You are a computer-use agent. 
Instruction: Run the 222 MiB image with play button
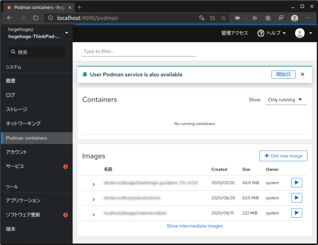pyautogui.click(x=296, y=213)
